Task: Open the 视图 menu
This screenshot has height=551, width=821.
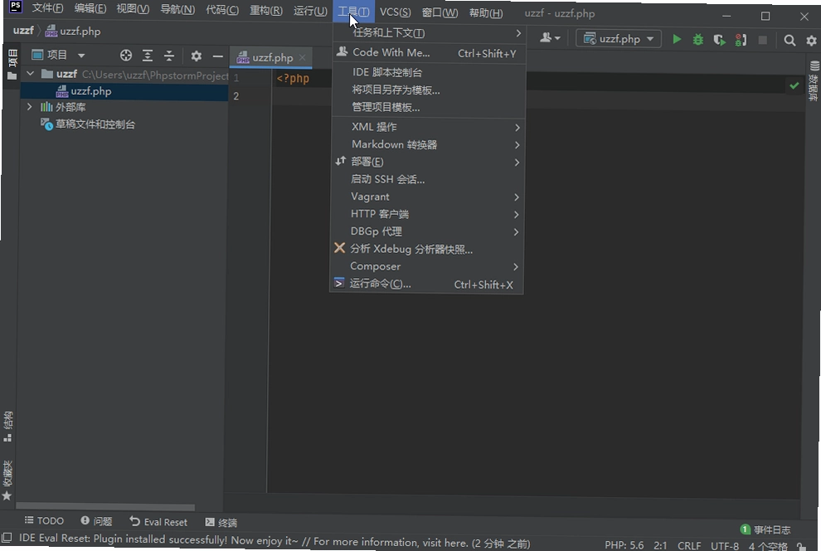Action: click(x=133, y=9)
